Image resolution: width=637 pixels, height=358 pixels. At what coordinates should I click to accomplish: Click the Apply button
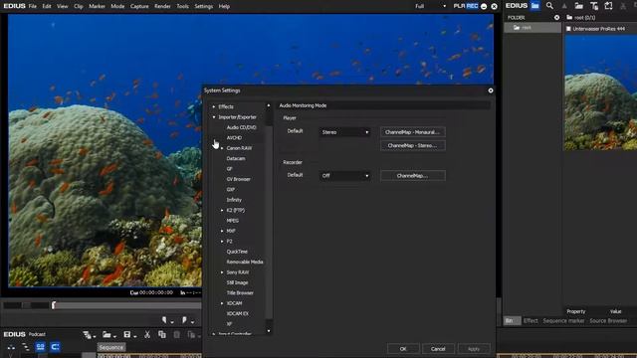[474, 349]
